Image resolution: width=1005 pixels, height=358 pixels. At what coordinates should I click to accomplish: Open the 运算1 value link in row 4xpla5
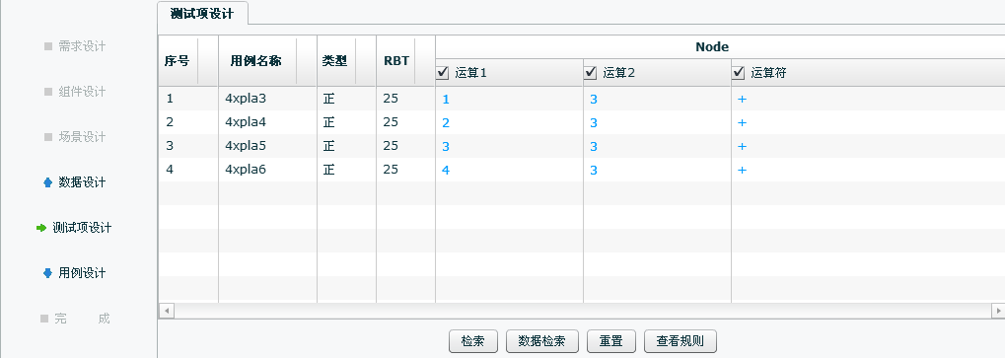point(446,146)
